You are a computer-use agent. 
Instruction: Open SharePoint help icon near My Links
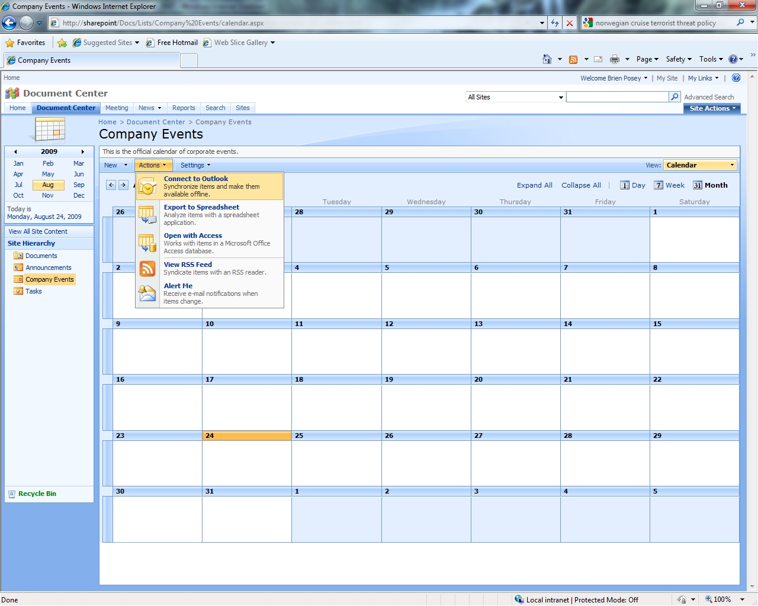tap(736, 78)
